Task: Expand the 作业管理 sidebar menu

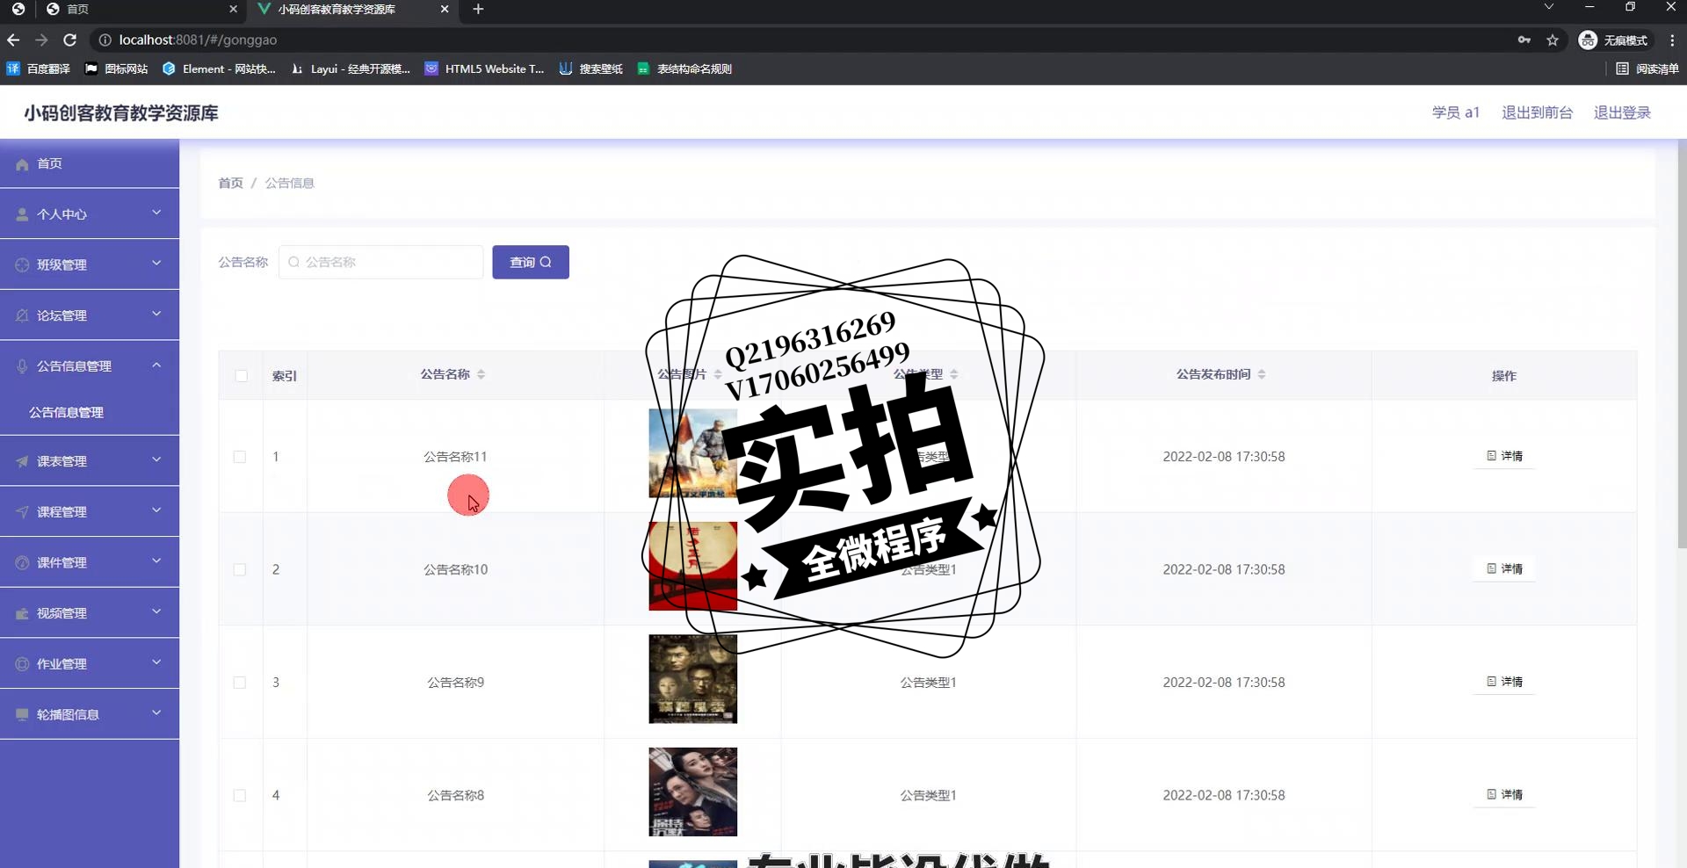Action: click(x=90, y=663)
